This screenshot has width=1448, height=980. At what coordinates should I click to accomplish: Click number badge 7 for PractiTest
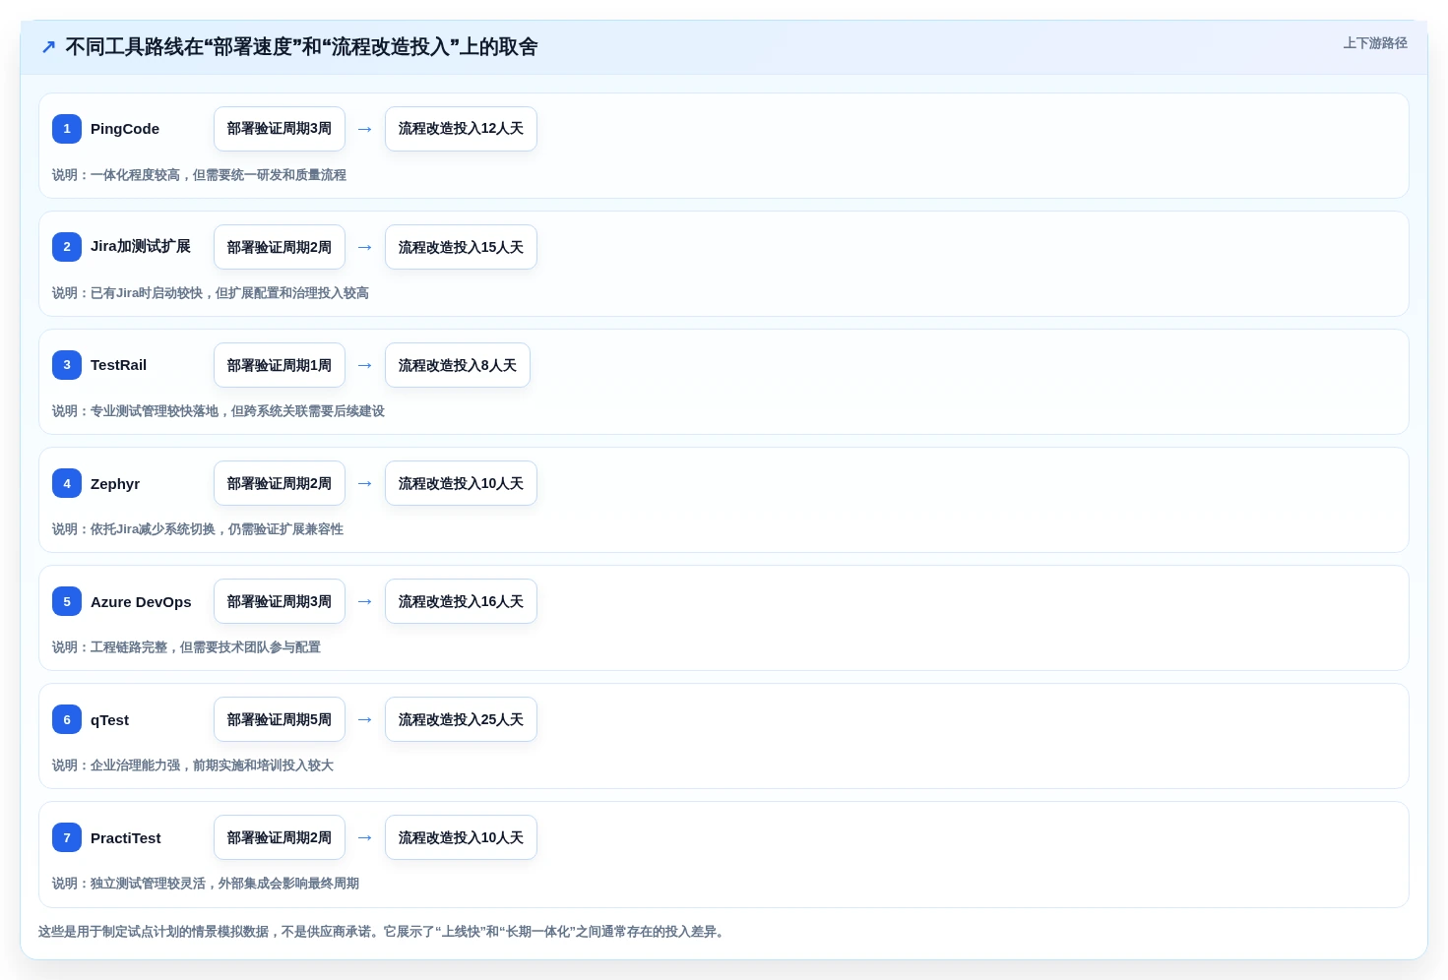[67, 837]
